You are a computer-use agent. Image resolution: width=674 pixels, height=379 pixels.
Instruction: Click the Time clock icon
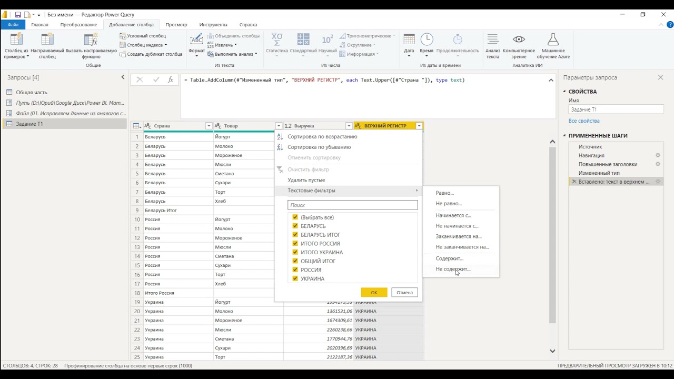coord(427,39)
